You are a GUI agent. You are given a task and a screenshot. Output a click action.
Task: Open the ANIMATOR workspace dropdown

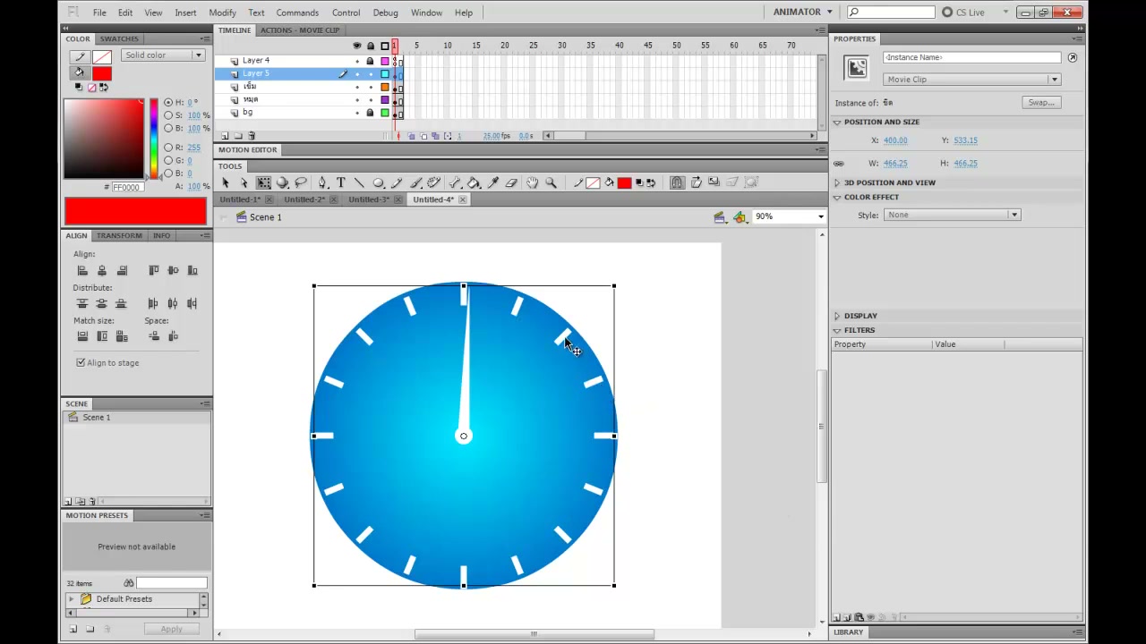tap(803, 12)
